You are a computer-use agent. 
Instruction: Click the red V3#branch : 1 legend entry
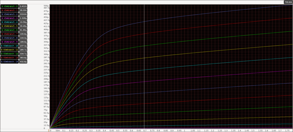click(9, 10)
